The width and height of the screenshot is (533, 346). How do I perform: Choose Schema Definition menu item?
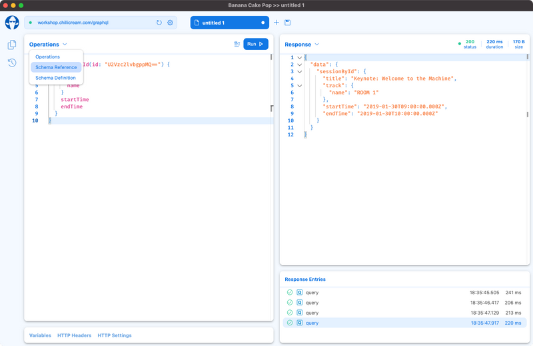pos(55,78)
